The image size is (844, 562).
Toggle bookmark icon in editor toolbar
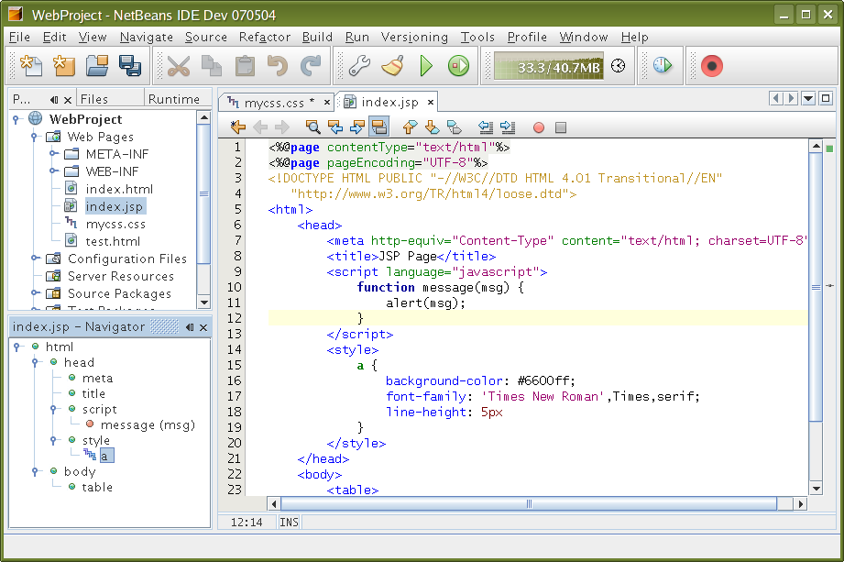[454, 127]
